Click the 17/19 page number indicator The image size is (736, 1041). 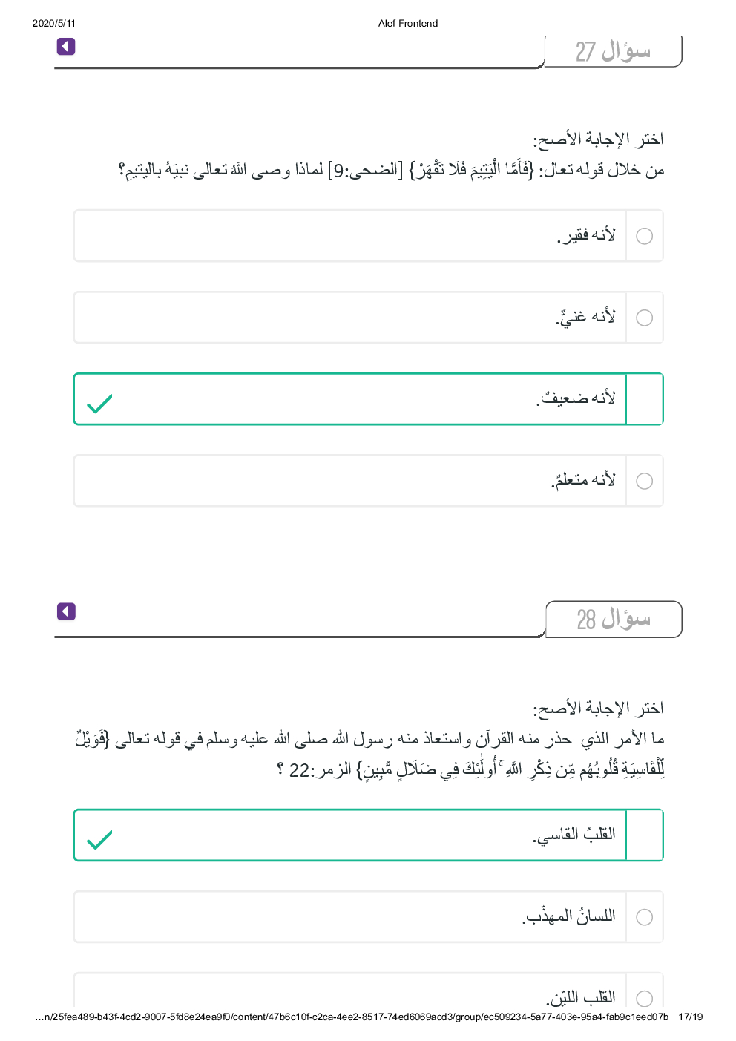tap(690, 1017)
